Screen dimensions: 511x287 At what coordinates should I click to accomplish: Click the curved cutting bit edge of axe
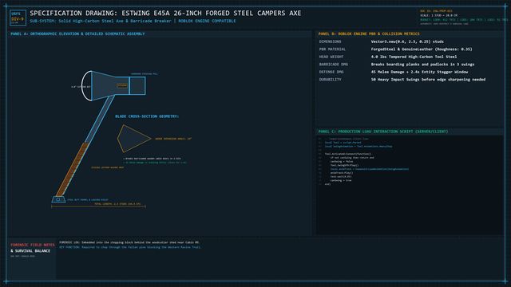click(x=86, y=86)
